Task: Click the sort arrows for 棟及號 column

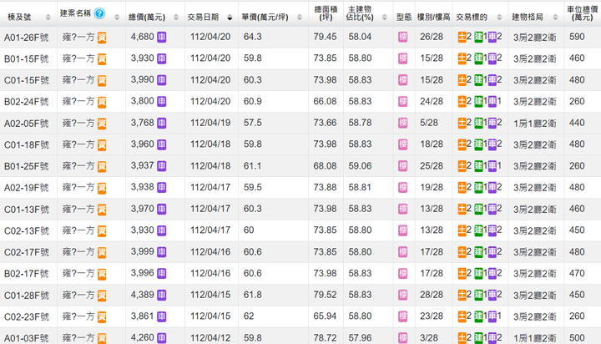Action: tap(48, 18)
